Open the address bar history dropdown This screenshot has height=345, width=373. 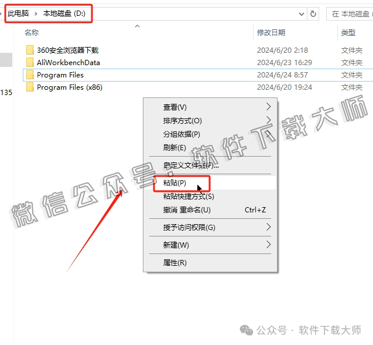[x=302, y=14]
